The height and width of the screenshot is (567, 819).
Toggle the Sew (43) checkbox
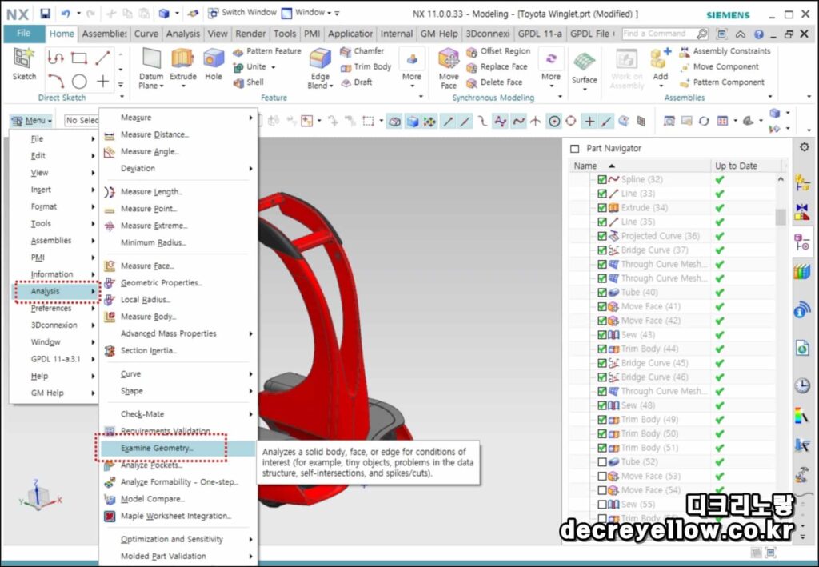[x=601, y=334]
